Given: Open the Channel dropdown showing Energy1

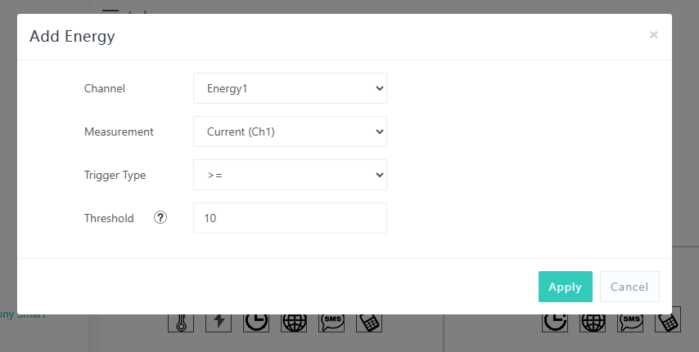Looking at the screenshot, I should click(x=290, y=88).
